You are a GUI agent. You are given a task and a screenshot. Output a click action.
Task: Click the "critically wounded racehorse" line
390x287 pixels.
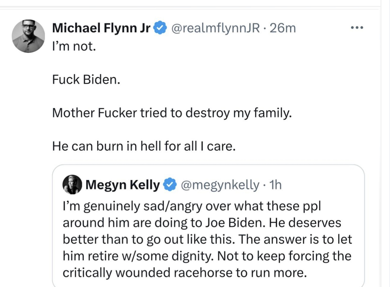tap(184, 273)
